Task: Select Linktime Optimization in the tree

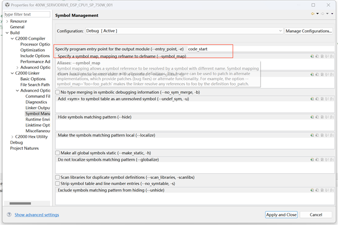Action: 37,125
